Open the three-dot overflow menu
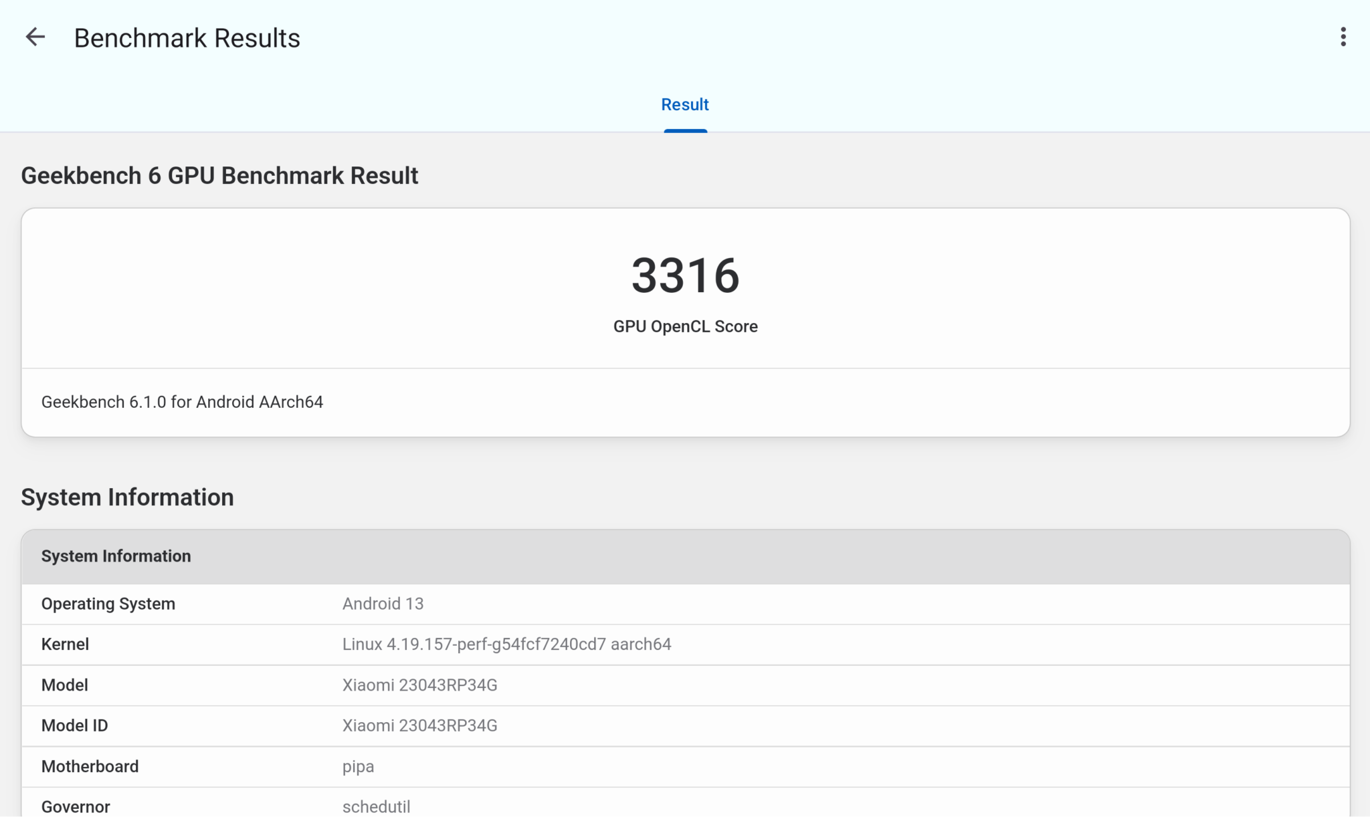The height and width of the screenshot is (817, 1370). tap(1343, 37)
